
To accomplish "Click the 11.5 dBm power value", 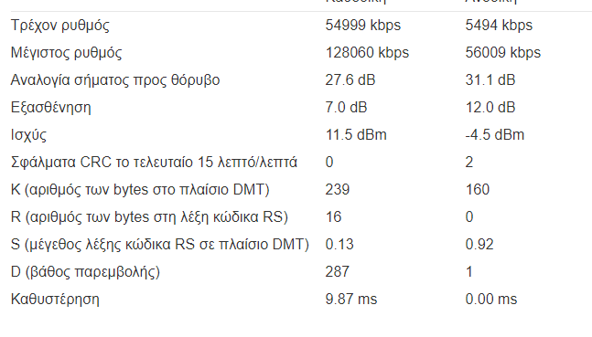I will point(356,135).
